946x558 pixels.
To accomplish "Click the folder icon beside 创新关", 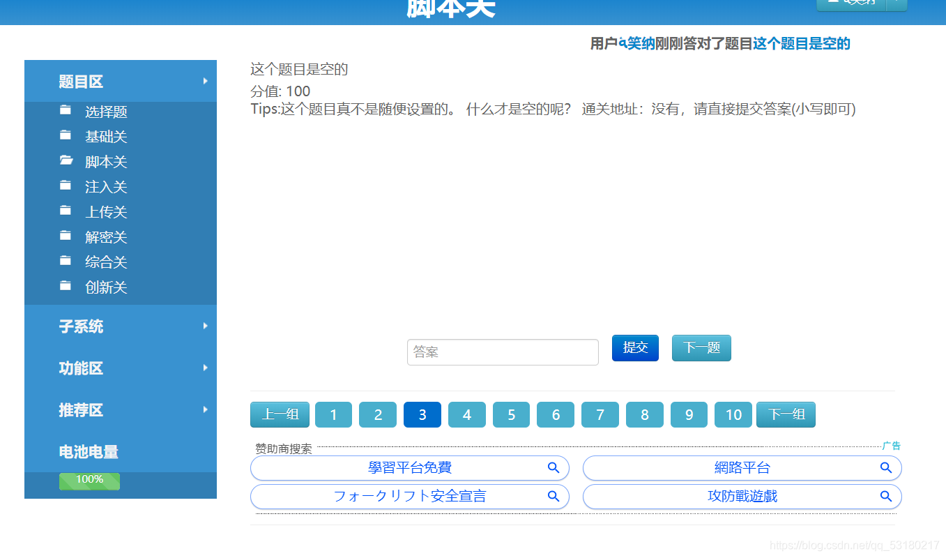I will pos(66,285).
